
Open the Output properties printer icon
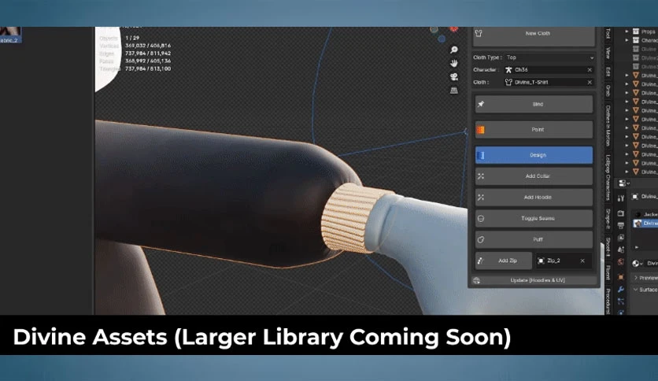(621, 226)
